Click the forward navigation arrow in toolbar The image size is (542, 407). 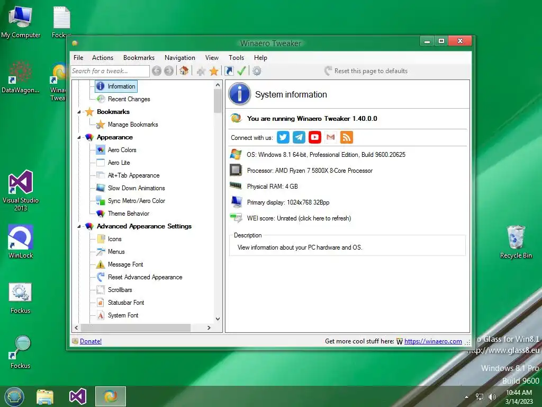pos(169,71)
